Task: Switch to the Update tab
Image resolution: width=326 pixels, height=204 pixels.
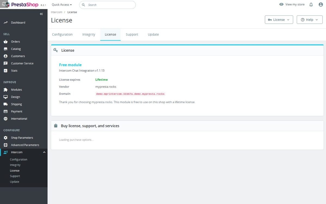Action: [x=153, y=35]
